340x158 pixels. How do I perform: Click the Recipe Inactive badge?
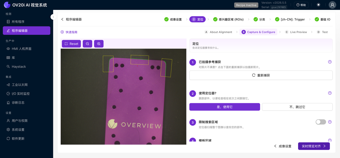246,5
